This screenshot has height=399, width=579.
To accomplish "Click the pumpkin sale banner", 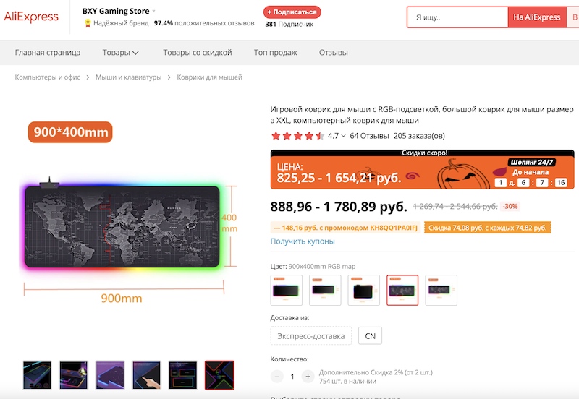I will click(422, 170).
